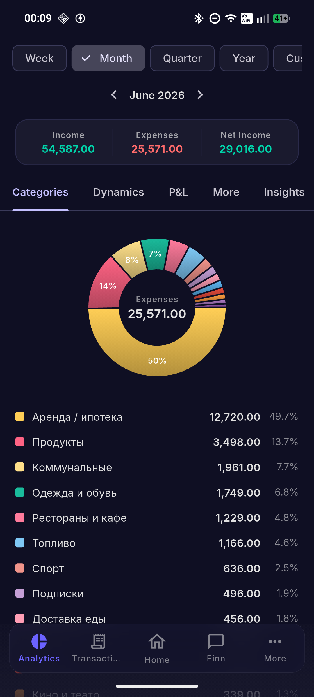Tap the 50% yellow donut segment
The height and width of the screenshot is (697, 314).
pyautogui.click(x=157, y=361)
